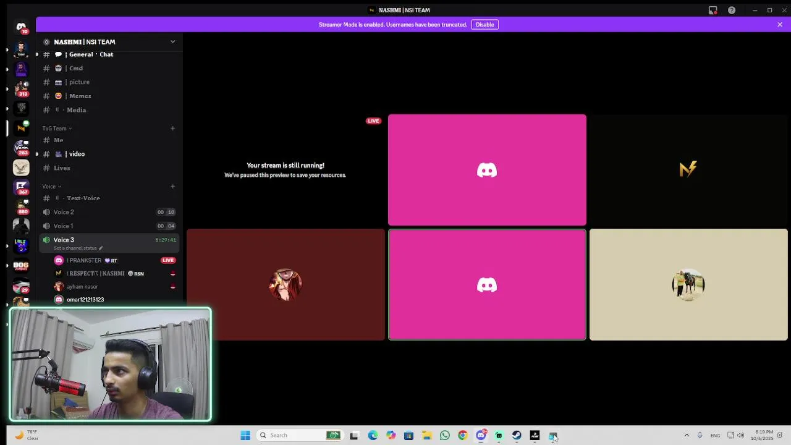
Task: Open ENG language switcher
Action: pyautogui.click(x=715, y=436)
